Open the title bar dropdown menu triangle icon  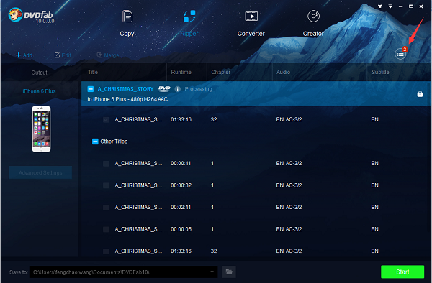(x=390, y=6)
